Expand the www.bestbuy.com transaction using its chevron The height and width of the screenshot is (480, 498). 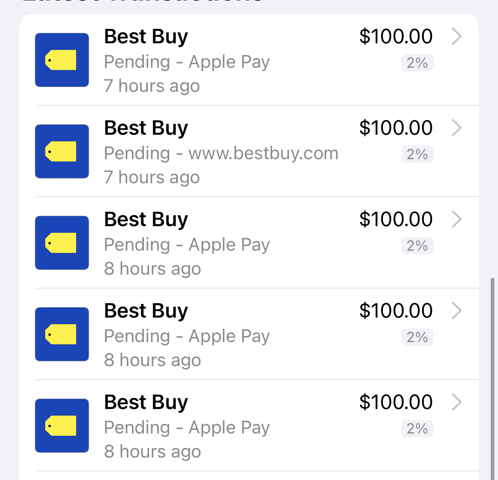(457, 128)
